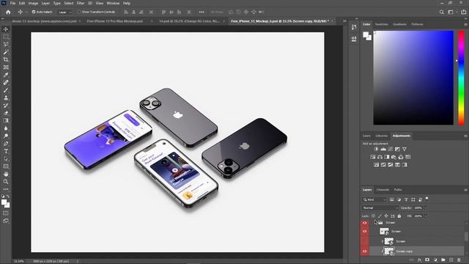The image size is (469, 264).
Task: Select the Pen tool
Action: [6, 144]
